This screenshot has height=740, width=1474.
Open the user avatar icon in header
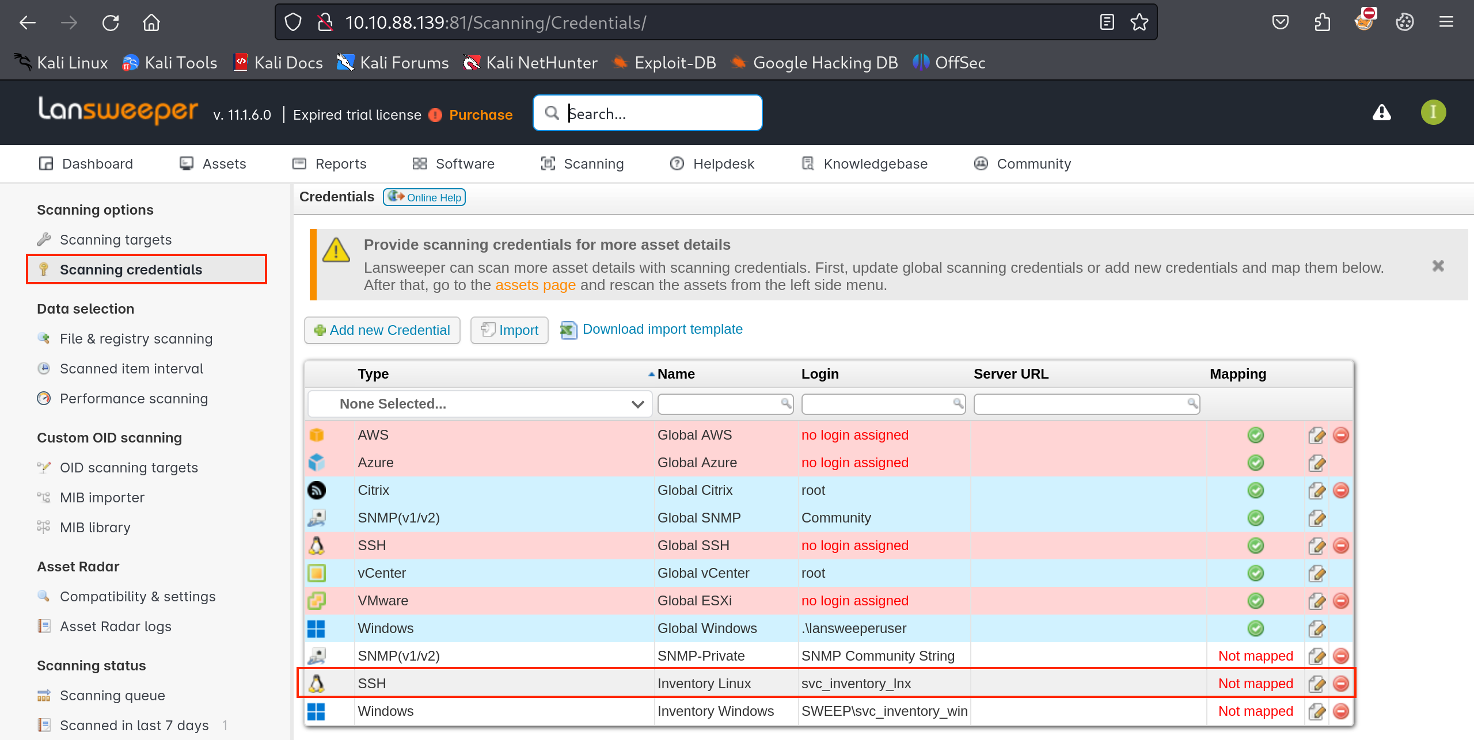point(1433,113)
